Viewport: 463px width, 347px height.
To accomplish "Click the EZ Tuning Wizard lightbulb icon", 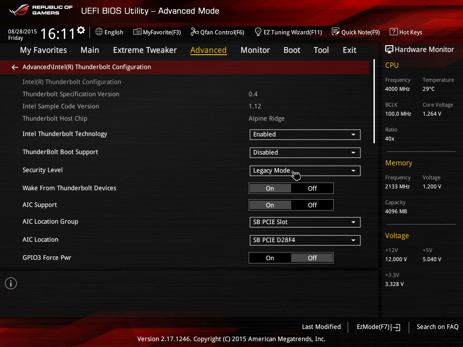I will 258,32.
